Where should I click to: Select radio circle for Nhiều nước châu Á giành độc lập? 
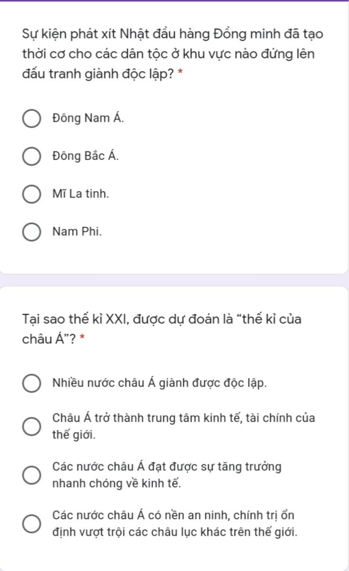[x=32, y=383]
